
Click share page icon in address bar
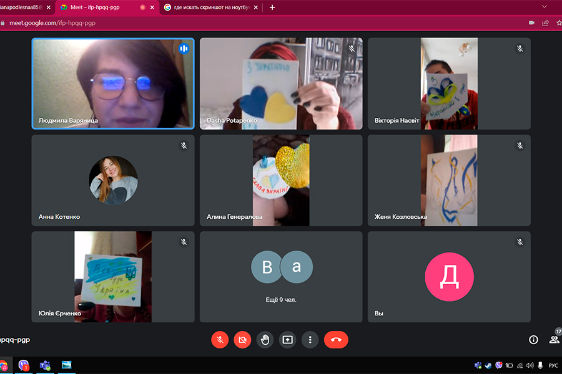(545, 23)
